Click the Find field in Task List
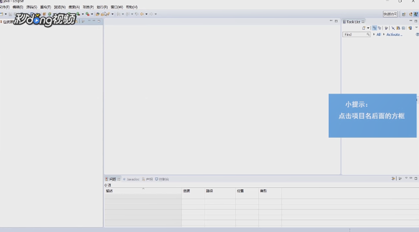This screenshot has height=232, width=419. [356, 35]
